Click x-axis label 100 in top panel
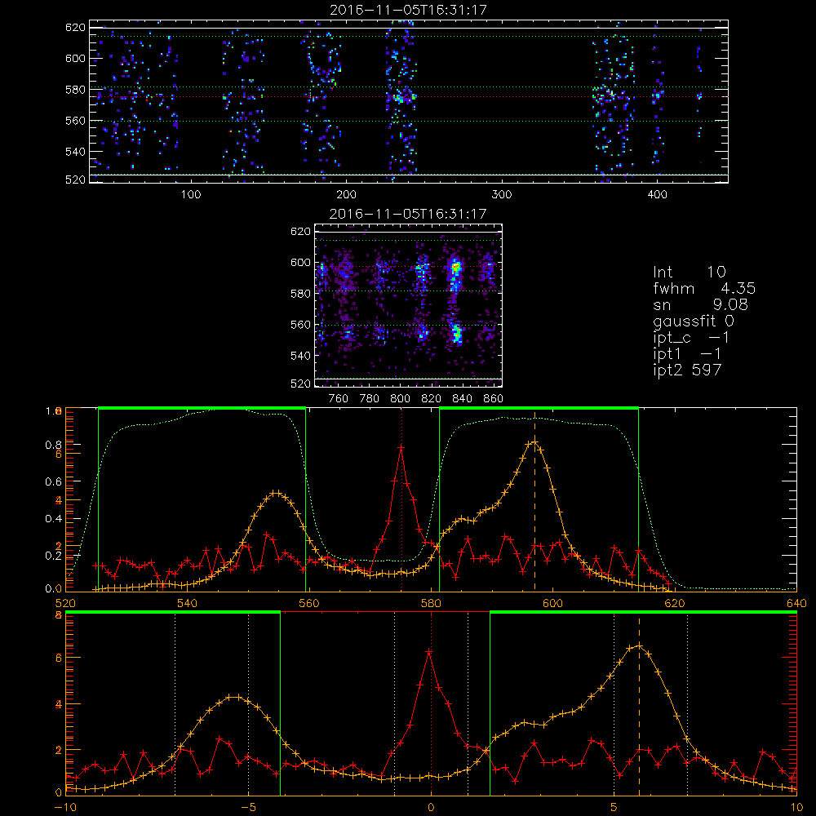This screenshot has height=816, width=816. coord(191,195)
